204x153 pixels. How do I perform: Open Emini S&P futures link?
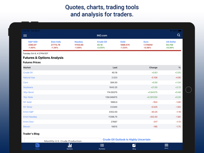(28, 112)
